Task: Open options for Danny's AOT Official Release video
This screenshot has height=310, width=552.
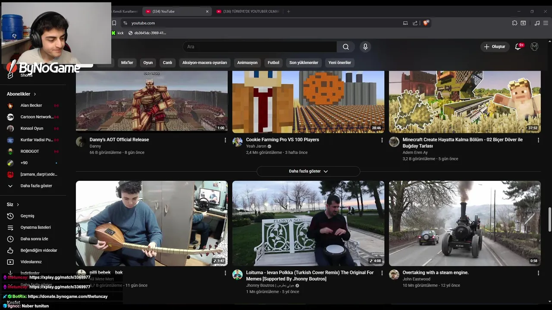Action: pos(225,140)
